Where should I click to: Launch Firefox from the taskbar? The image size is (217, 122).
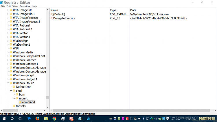click(x=37, y=119)
